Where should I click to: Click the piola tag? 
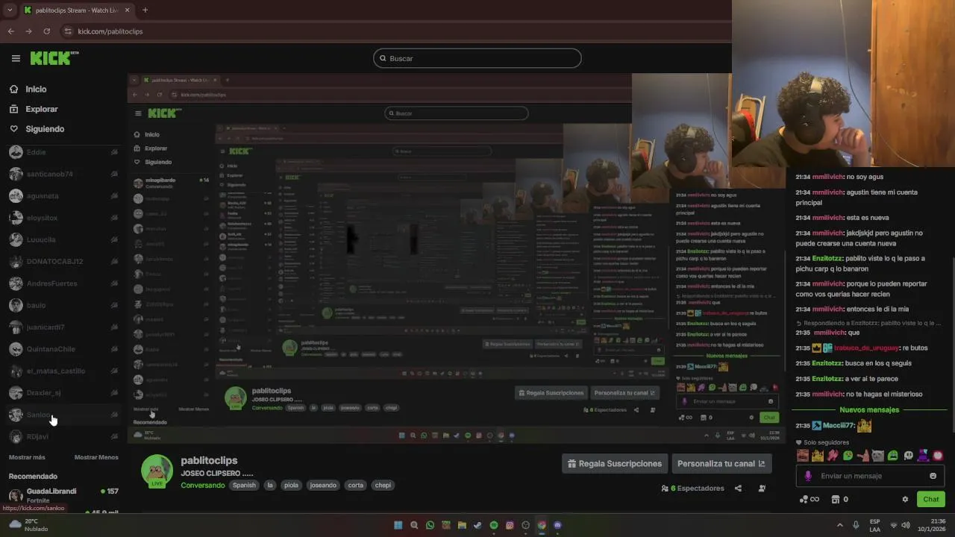[291, 485]
